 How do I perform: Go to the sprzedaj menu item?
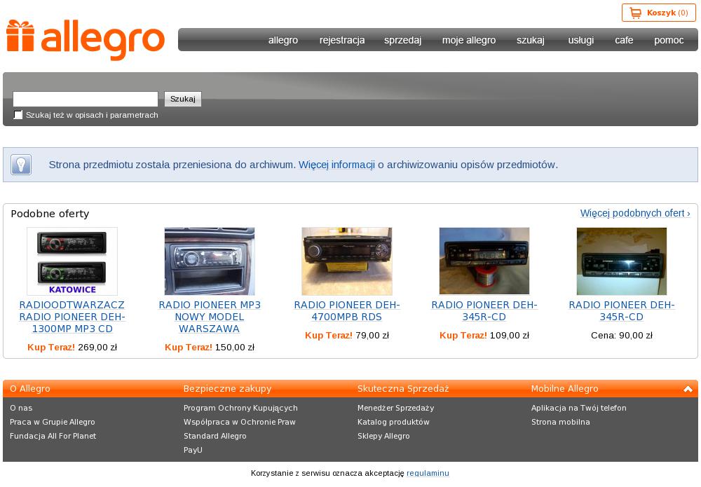tap(403, 40)
